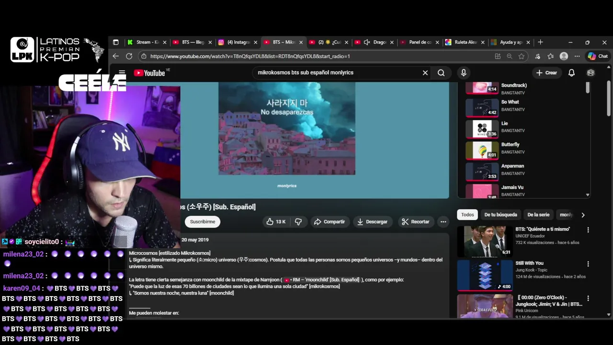Click the playlist panel scrollbar thumb
Image resolution: width=613 pixels, height=345 pixels.
(x=588, y=88)
